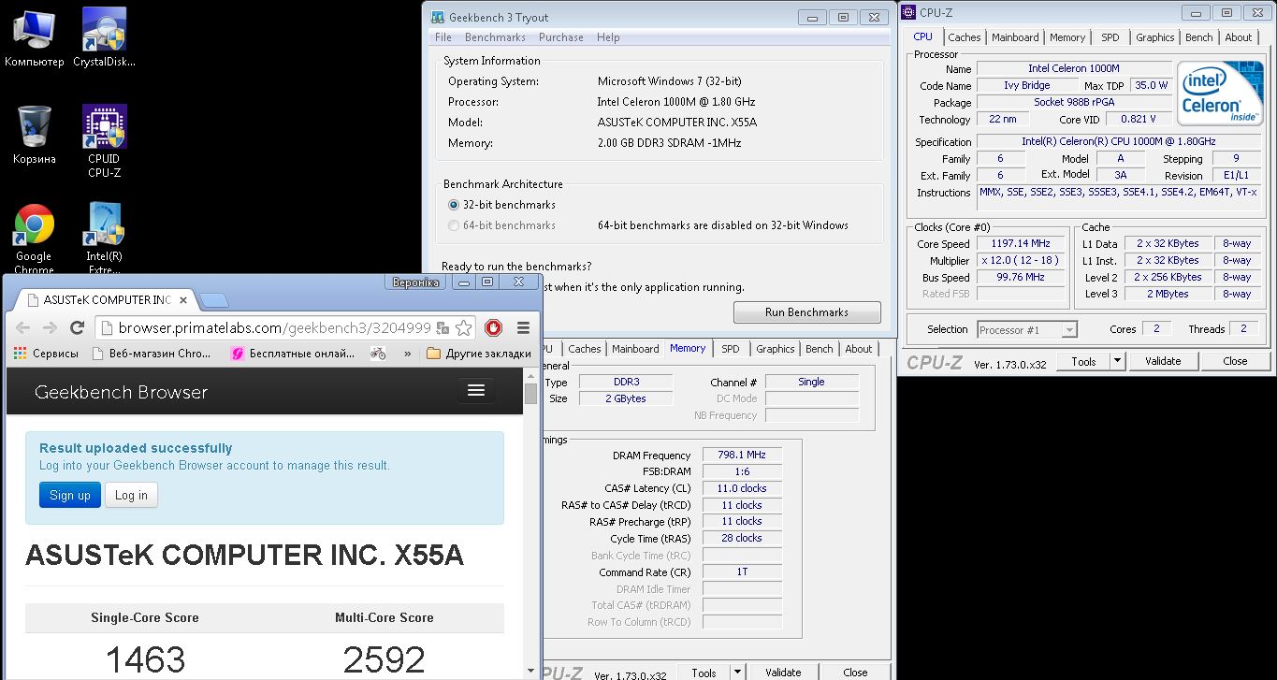Screen dimensions: 1277x680
Task: Switch to the About tab in lower CPU-Z
Action: point(858,349)
